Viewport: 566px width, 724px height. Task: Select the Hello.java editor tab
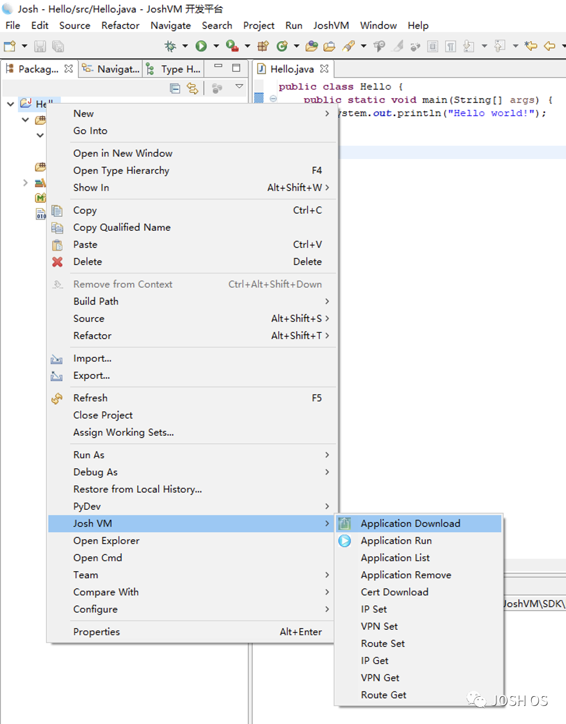pos(292,69)
